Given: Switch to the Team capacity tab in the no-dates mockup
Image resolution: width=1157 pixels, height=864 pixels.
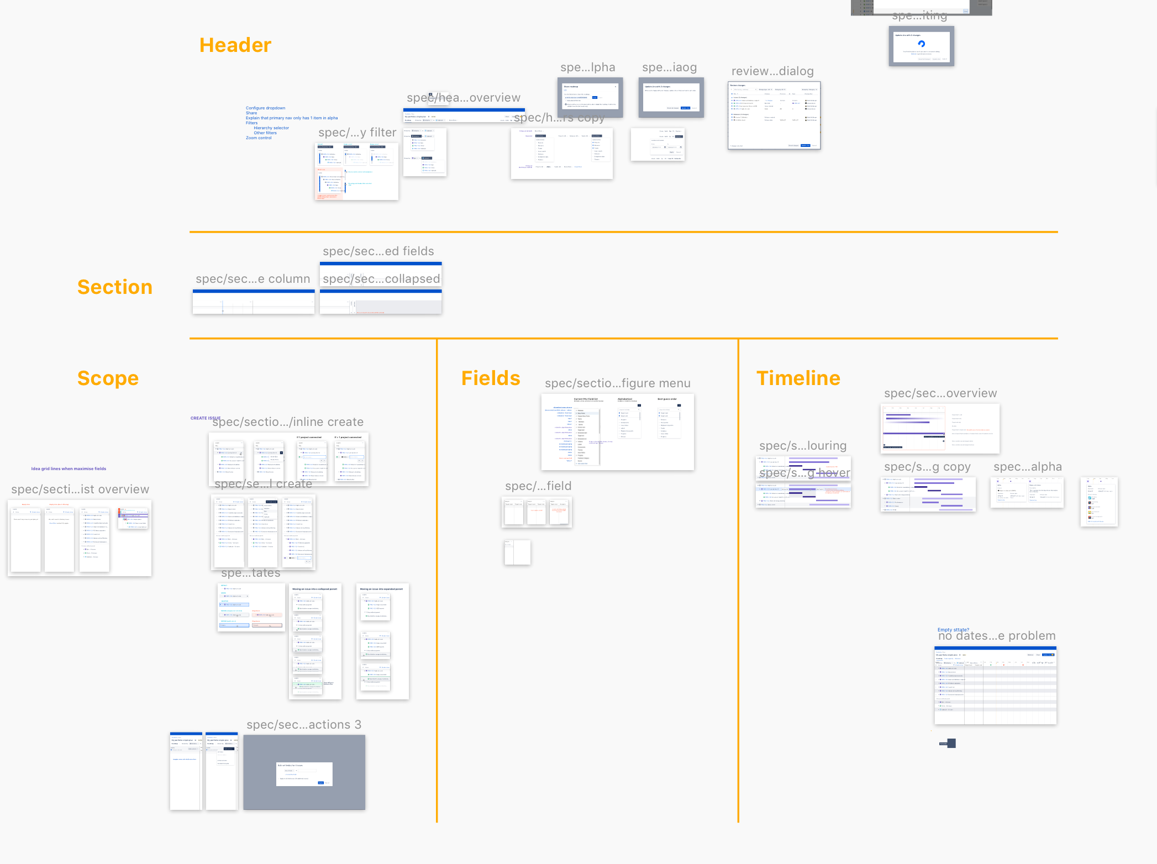Looking at the screenshot, I should [949, 658].
